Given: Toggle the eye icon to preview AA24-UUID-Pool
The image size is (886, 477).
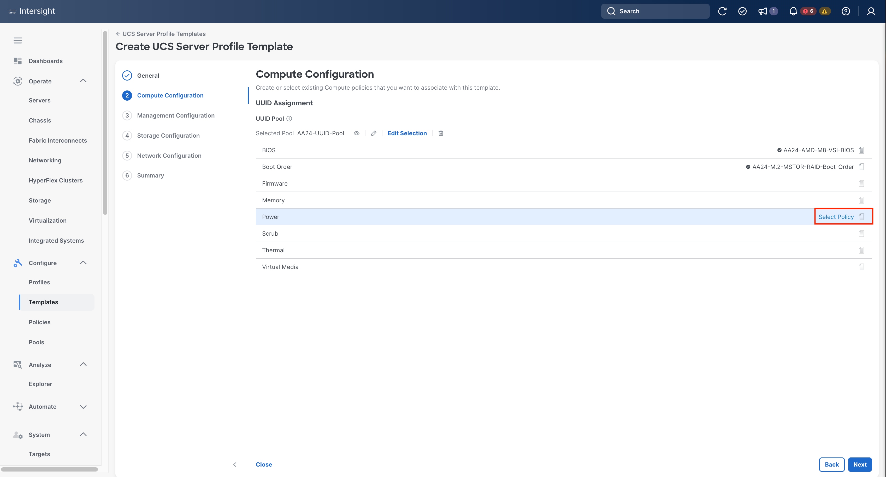Looking at the screenshot, I should click(356, 133).
